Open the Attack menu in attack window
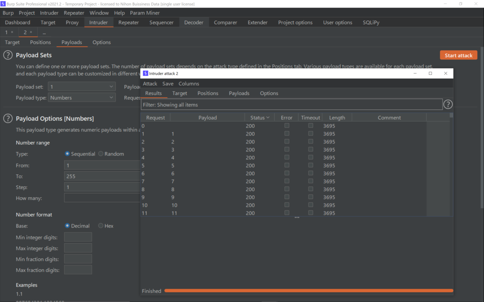Screen dimensions: 484x302 coord(150,84)
